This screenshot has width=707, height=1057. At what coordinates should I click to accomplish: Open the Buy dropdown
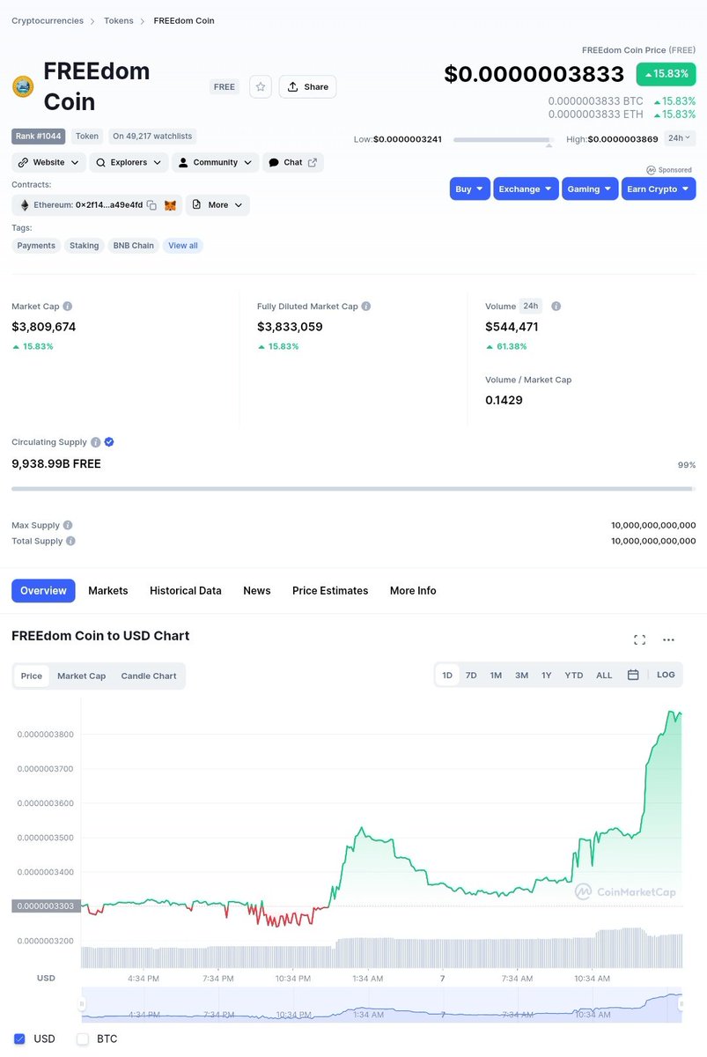[470, 188]
